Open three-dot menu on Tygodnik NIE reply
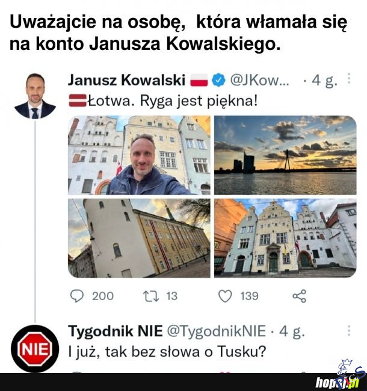 point(349,331)
